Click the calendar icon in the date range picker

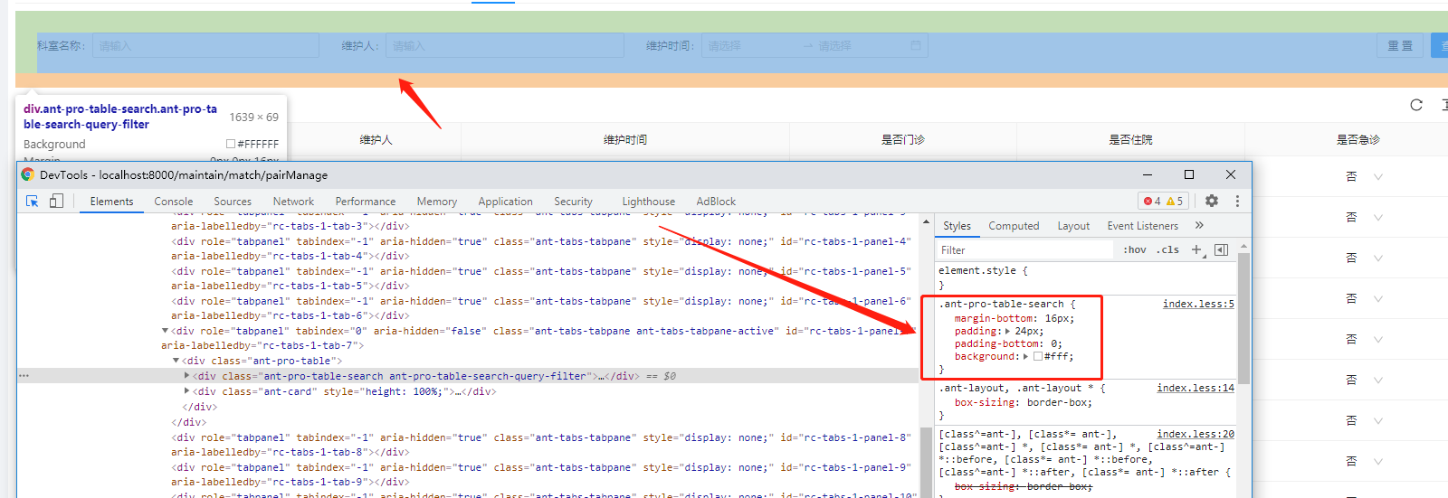point(916,45)
